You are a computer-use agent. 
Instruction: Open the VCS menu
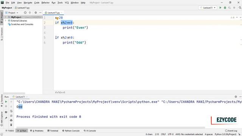click(67, 3)
